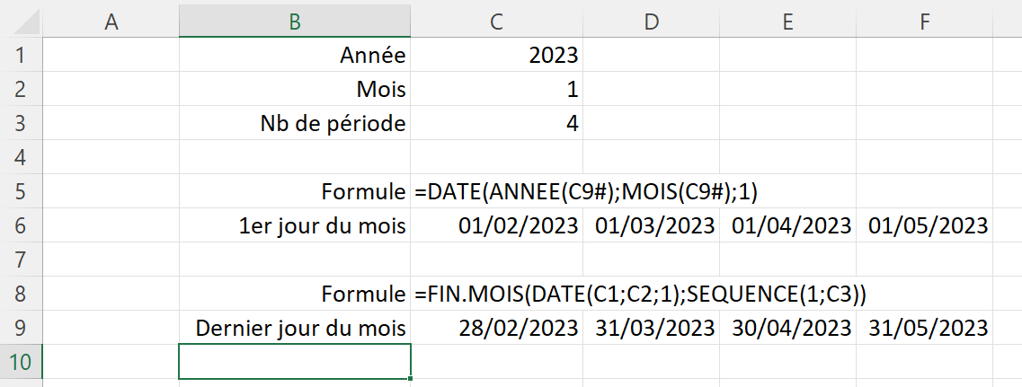Click the cell showing 31/05/2023
The image size is (1022, 387).
pyautogui.click(x=924, y=328)
